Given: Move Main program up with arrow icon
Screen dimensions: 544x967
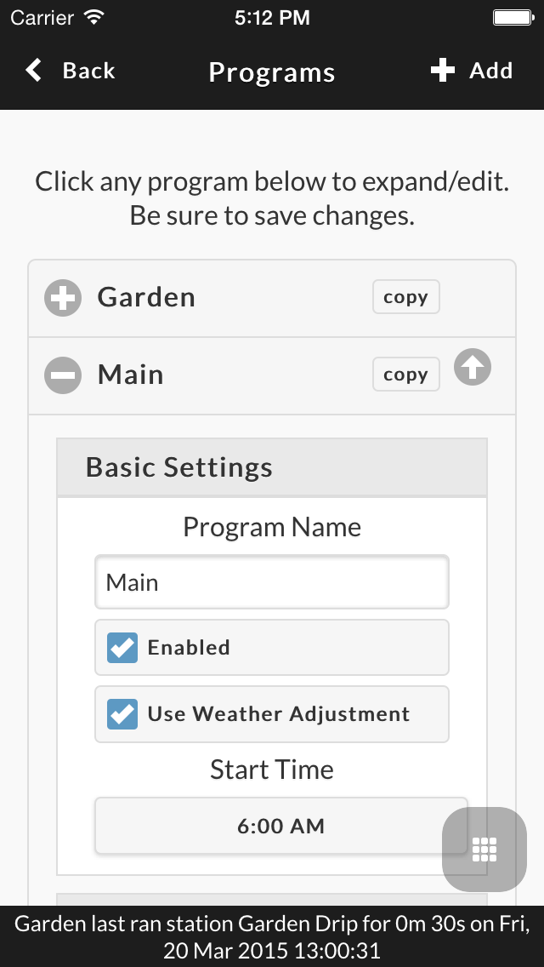Looking at the screenshot, I should coord(473,367).
